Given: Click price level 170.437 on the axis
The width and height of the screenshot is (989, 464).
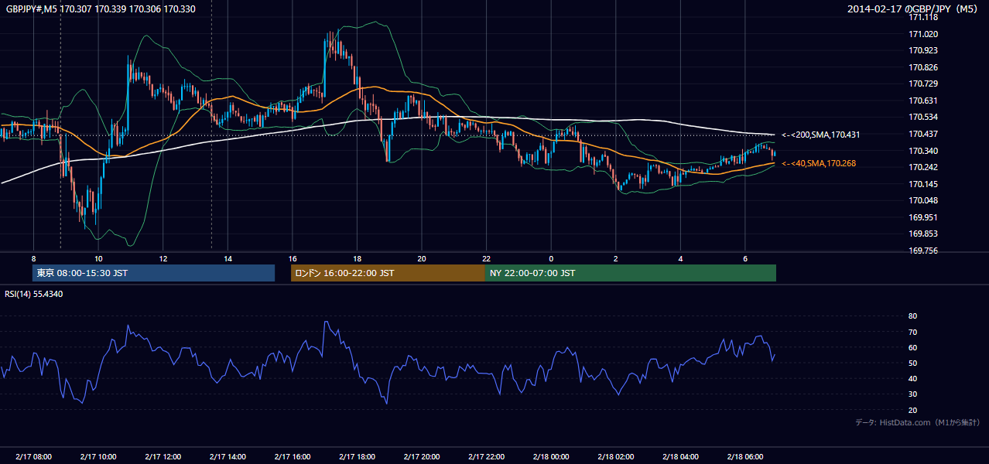Looking at the screenshot, I should point(923,134).
